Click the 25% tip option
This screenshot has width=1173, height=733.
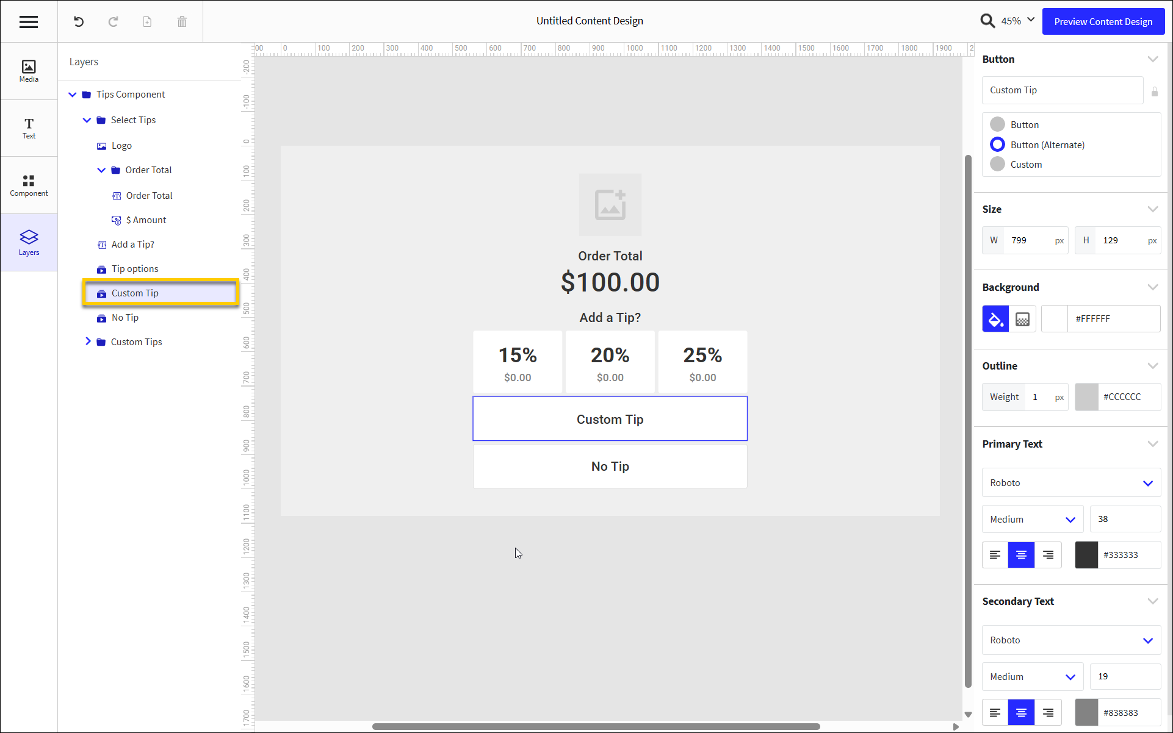[702, 362]
